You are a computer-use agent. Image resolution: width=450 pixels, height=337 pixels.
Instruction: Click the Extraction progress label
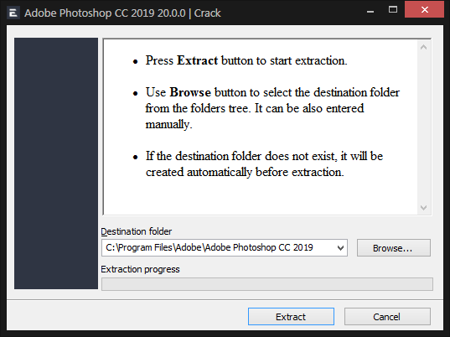point(140,269)
